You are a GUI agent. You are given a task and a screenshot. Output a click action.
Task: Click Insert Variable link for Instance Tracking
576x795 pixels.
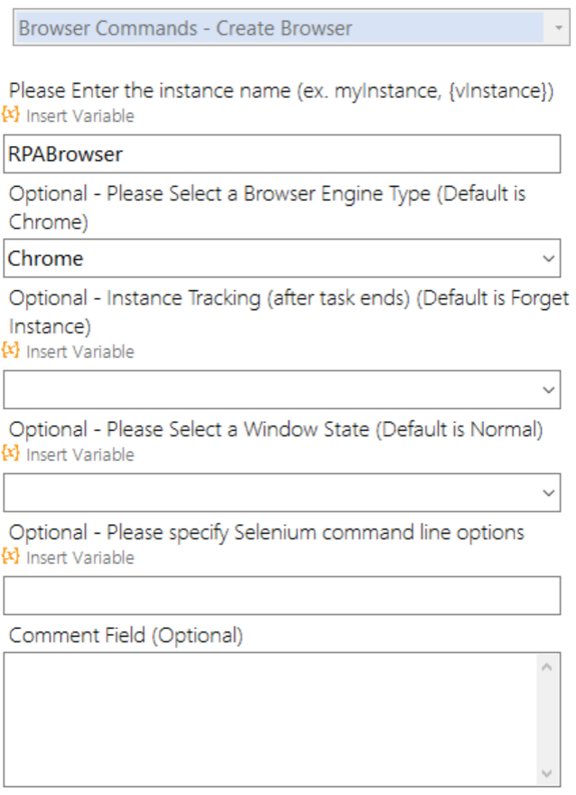click(x=79, y=351)
